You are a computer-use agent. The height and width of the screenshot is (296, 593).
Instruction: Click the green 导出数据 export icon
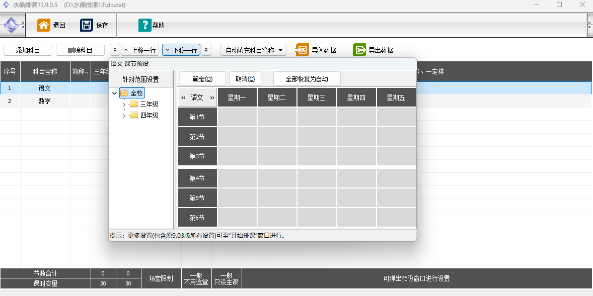(359, 50)
